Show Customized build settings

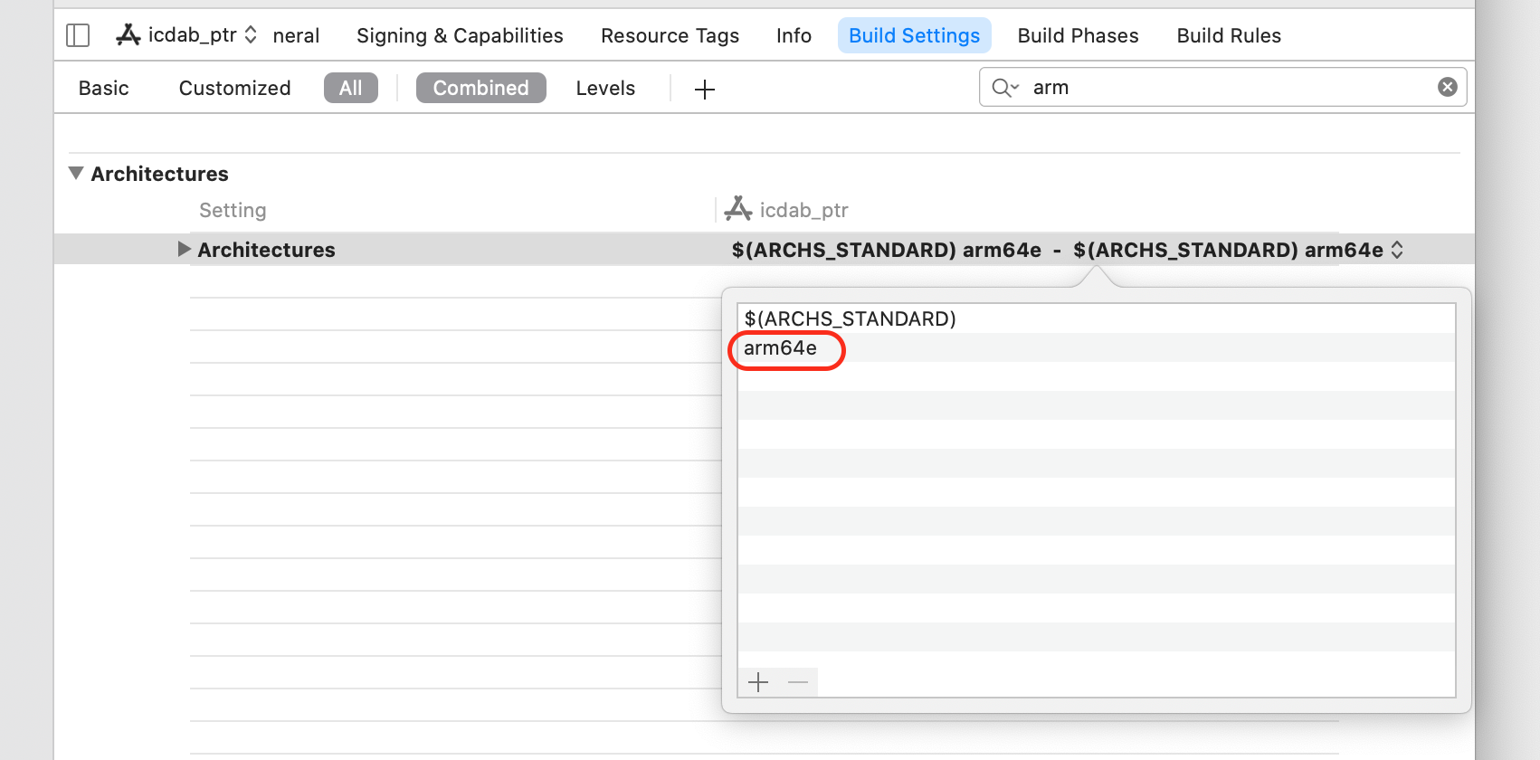(x=234, y=88)
